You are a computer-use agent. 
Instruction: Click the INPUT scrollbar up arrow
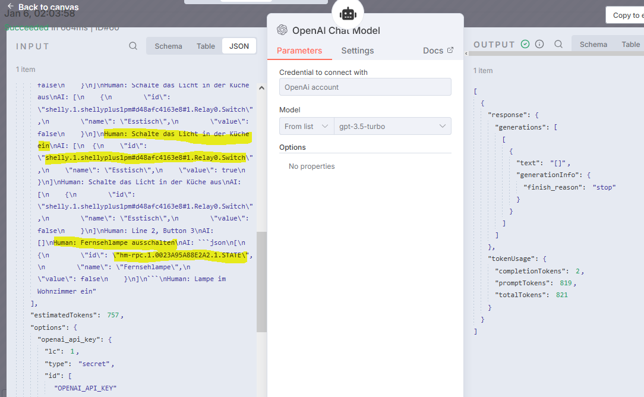[x=261, y=88]
